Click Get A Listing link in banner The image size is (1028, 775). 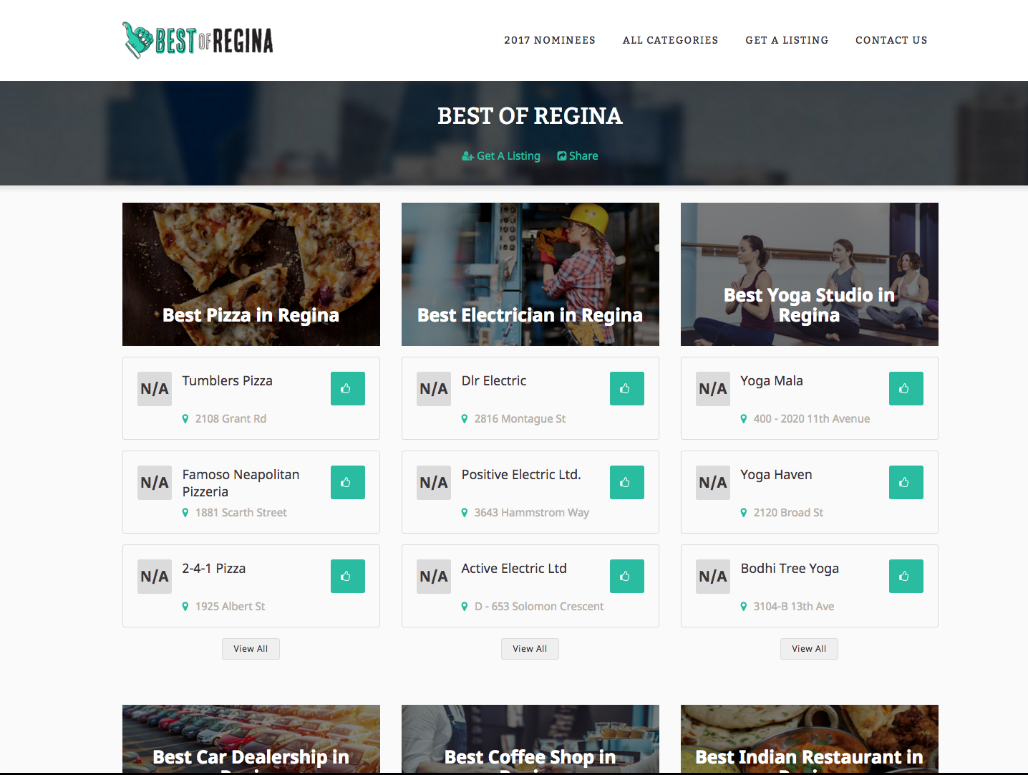click(x=501, y=156)
